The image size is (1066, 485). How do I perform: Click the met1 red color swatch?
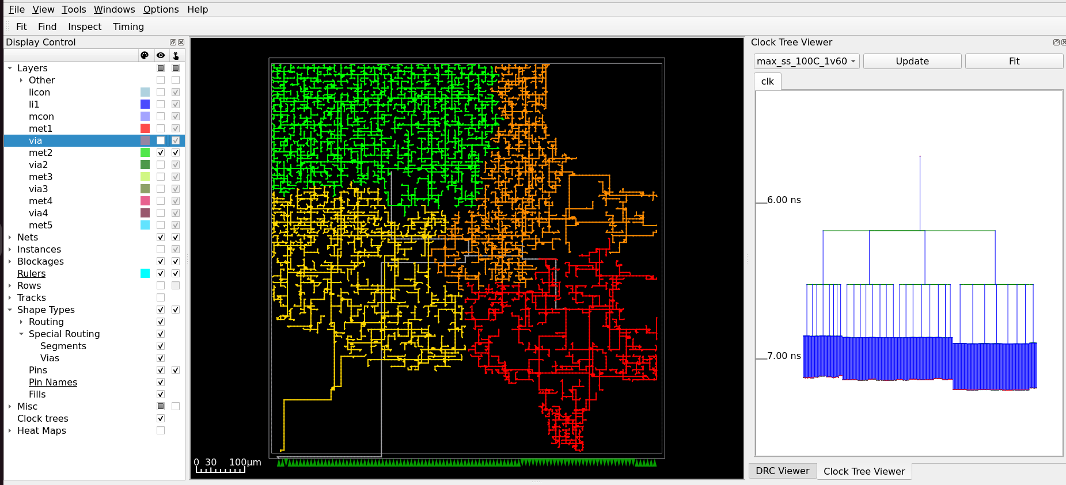click(x=145, y=128)
